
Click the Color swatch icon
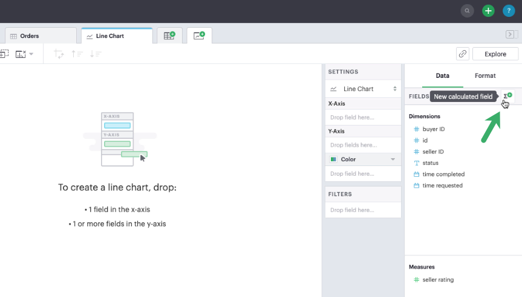coord(333,159)
